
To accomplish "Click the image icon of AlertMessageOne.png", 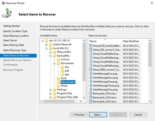I will pyautogui.click(x=91, y=82).
